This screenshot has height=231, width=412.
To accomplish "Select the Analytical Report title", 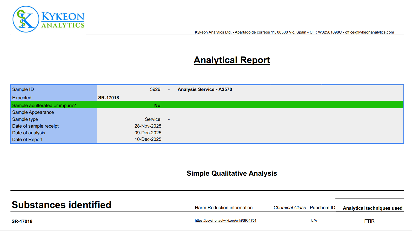I will (232, 60).
